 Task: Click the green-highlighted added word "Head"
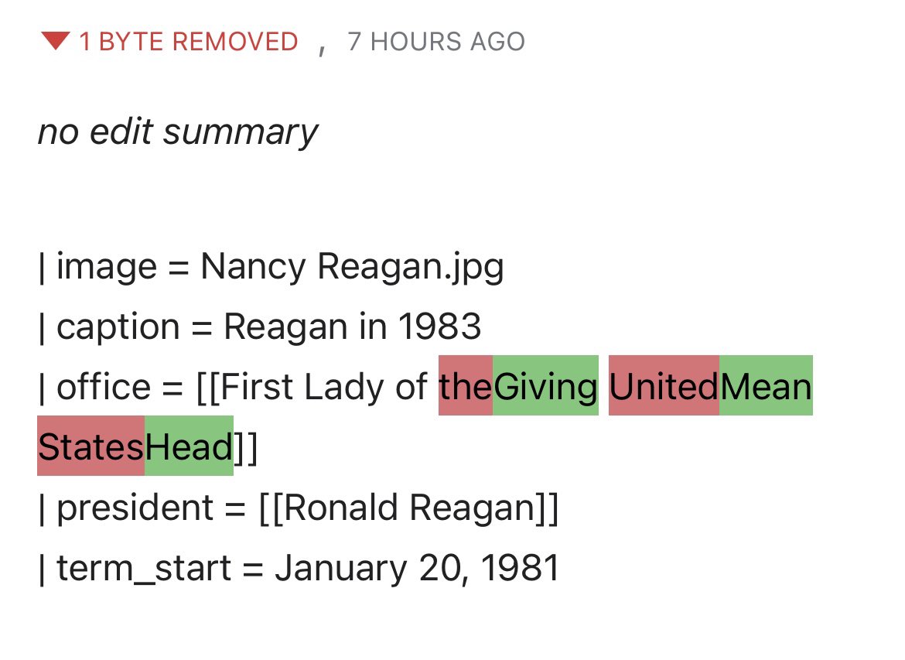pos(189,446)
